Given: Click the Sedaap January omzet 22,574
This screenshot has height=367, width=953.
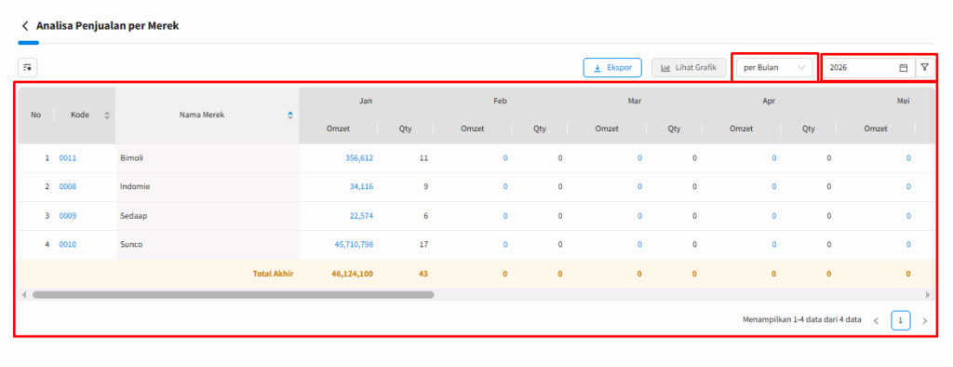Looking at the screenshot, I should coord(361,215).
